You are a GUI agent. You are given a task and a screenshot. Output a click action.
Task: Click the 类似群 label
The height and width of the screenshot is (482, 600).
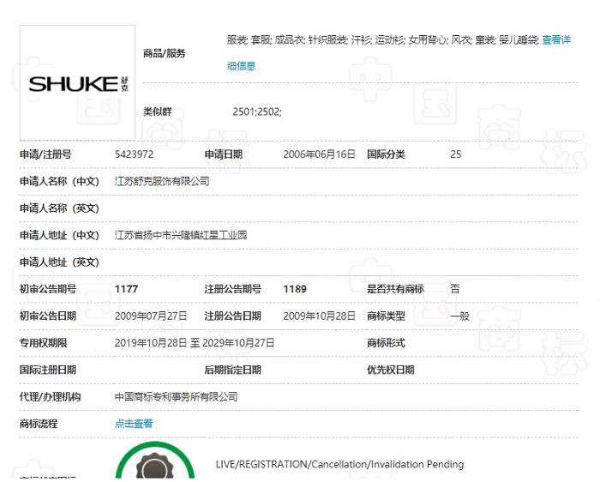(157, 111)
